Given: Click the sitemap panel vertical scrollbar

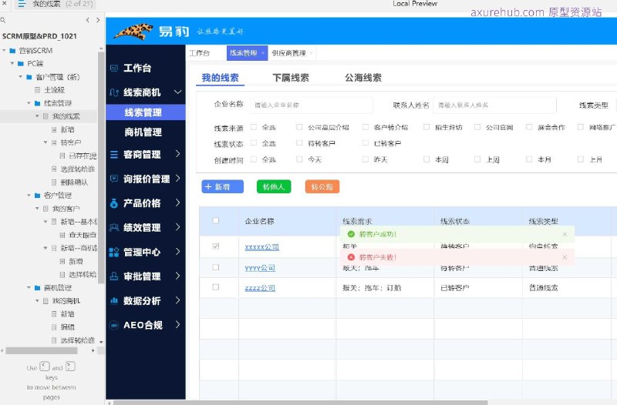Looking at the screenshot, I should coord(101,167).
